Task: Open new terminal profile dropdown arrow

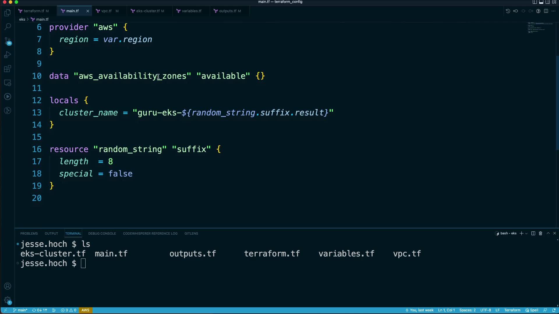Action: [x=526, y=233]
